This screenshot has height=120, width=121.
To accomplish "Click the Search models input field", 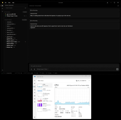I will click(15, 8).
